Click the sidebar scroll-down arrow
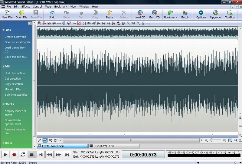 click(x=34, y=146)
